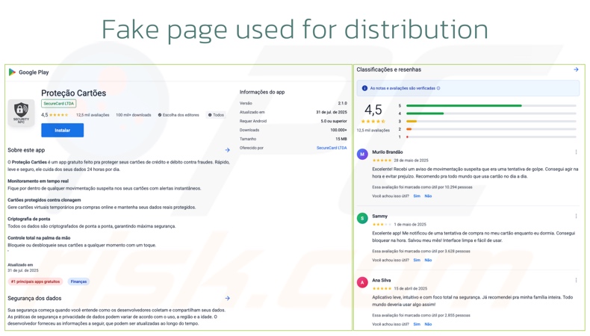Open three-dot menu on Sammy's review
Viewport: 590px width, 336px height.
[x=576, y=217]
